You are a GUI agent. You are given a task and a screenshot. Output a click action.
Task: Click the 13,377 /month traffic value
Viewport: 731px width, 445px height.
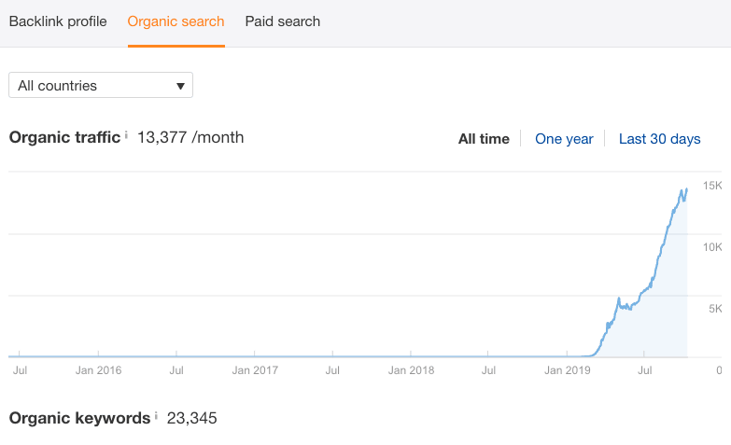pos(190,137)
